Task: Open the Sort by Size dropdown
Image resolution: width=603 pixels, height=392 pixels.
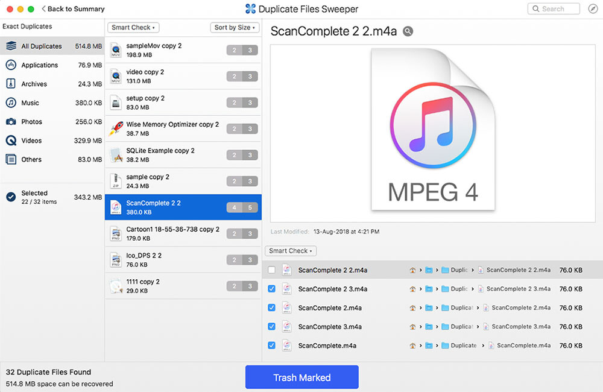Action: pyautogui.click(x=235, y=27)
